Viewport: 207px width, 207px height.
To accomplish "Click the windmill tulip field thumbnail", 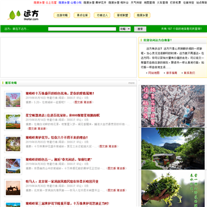I will coord(13,122).
